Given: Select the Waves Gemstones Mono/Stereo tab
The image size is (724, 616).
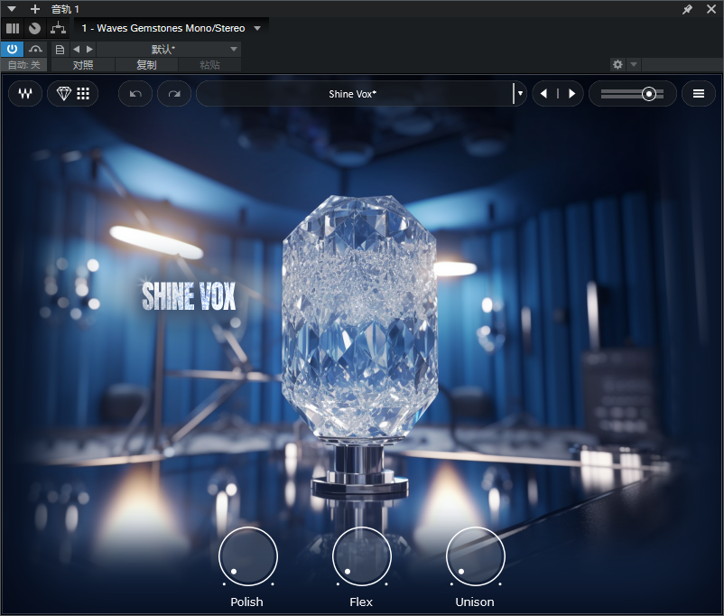Looking at the screenshot, I should 163,28.
